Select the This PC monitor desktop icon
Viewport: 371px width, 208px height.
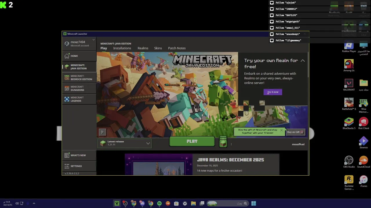coord(363,48)
